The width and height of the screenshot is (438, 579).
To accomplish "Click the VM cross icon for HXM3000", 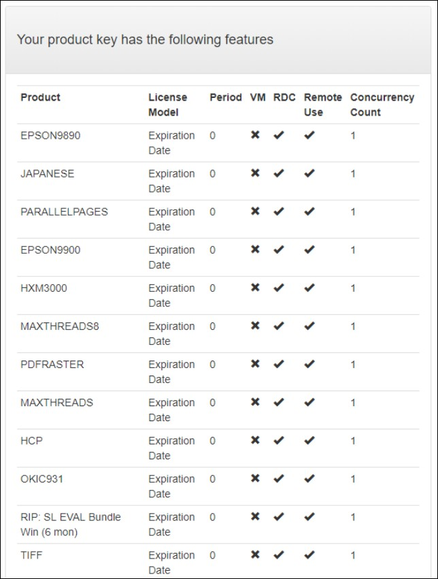I will tap(255, 288).
